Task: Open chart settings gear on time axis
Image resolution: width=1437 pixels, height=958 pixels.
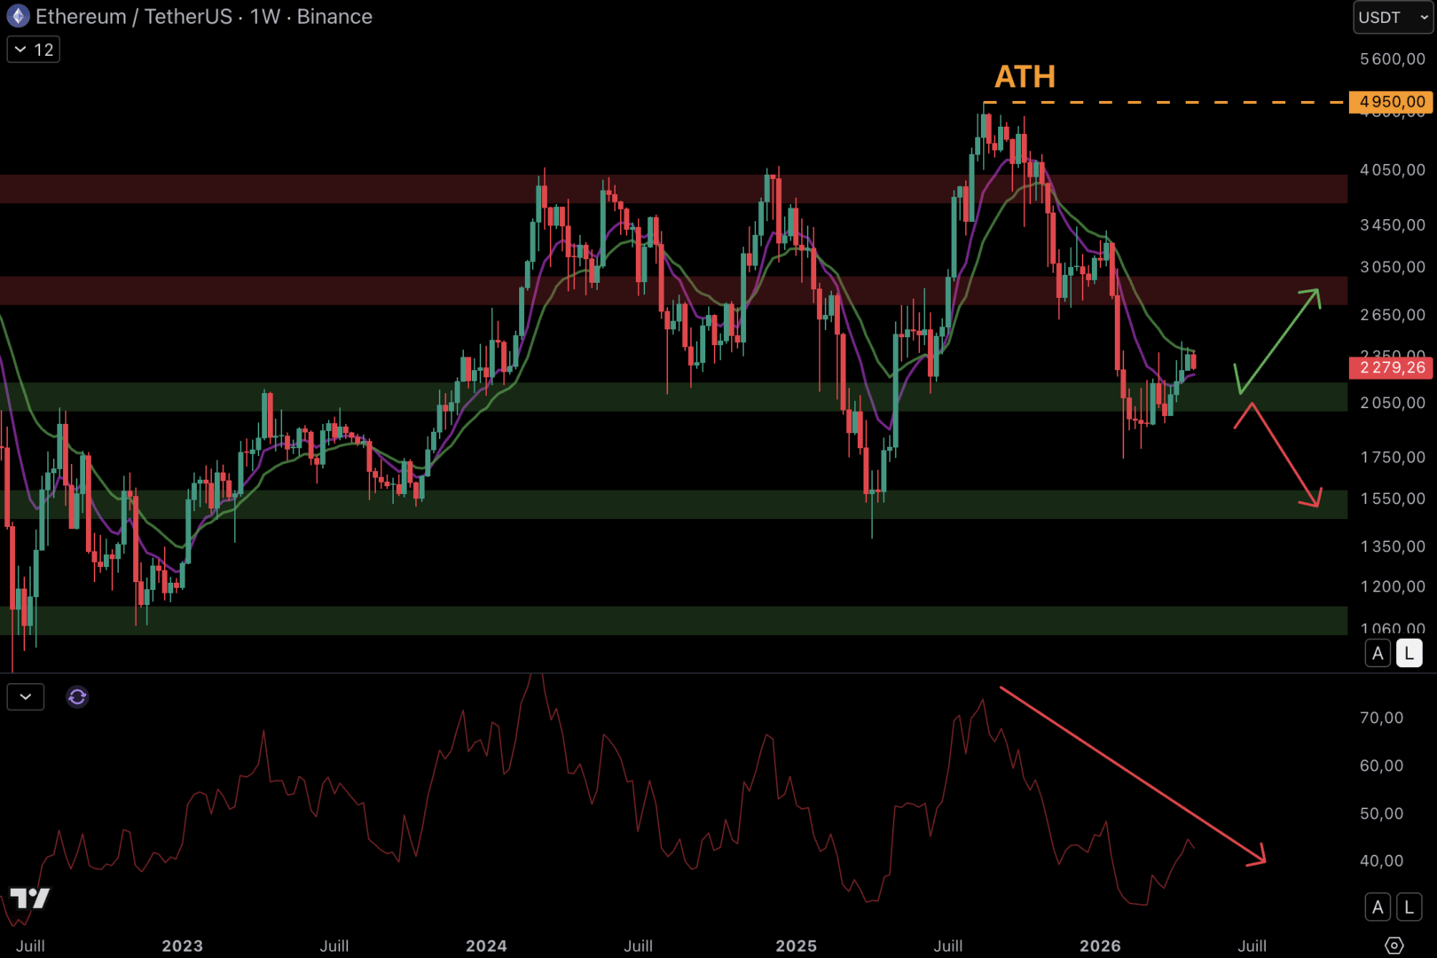Action: click(1394, 946)
